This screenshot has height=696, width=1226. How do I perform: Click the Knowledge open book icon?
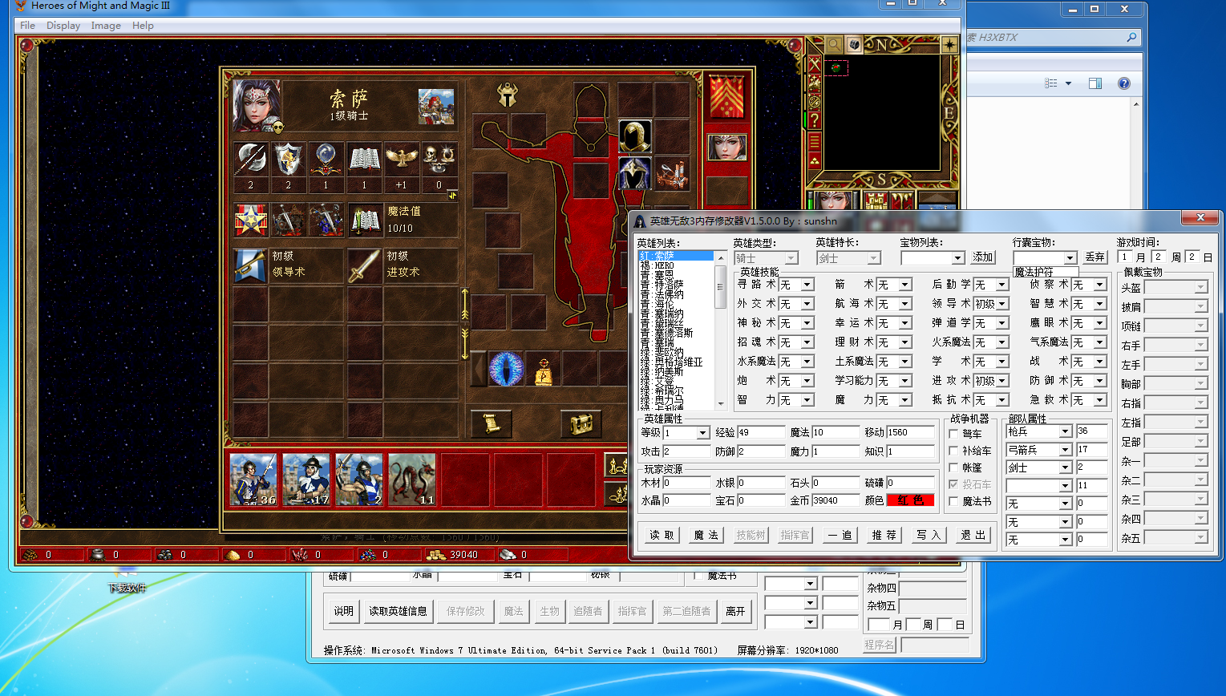pyautogui.click(x=364, y=160)
